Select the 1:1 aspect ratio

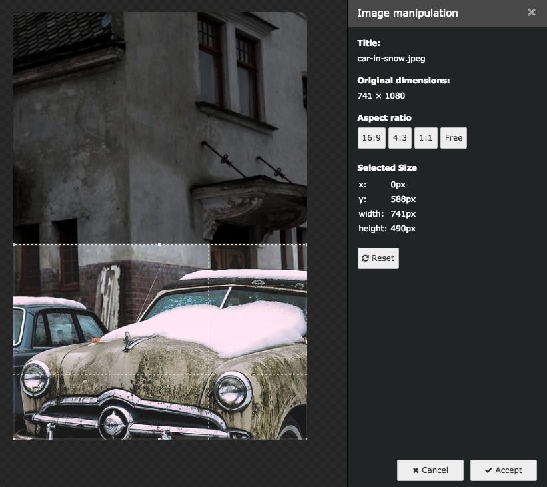tap(426, 138)
